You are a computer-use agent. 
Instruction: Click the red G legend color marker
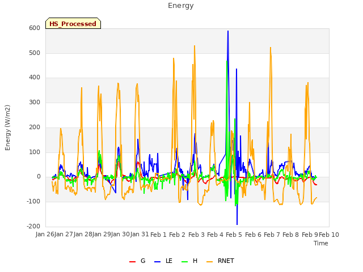click(132, 262)
